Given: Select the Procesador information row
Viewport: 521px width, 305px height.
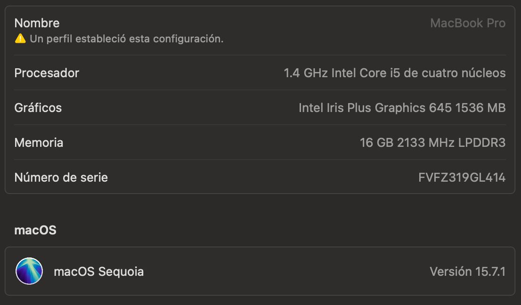Looking at the screenshot, I should click(260, 73).
